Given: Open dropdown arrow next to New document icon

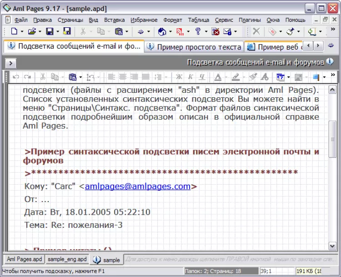Looking at the screenshot, I should (x=22, y=32).
